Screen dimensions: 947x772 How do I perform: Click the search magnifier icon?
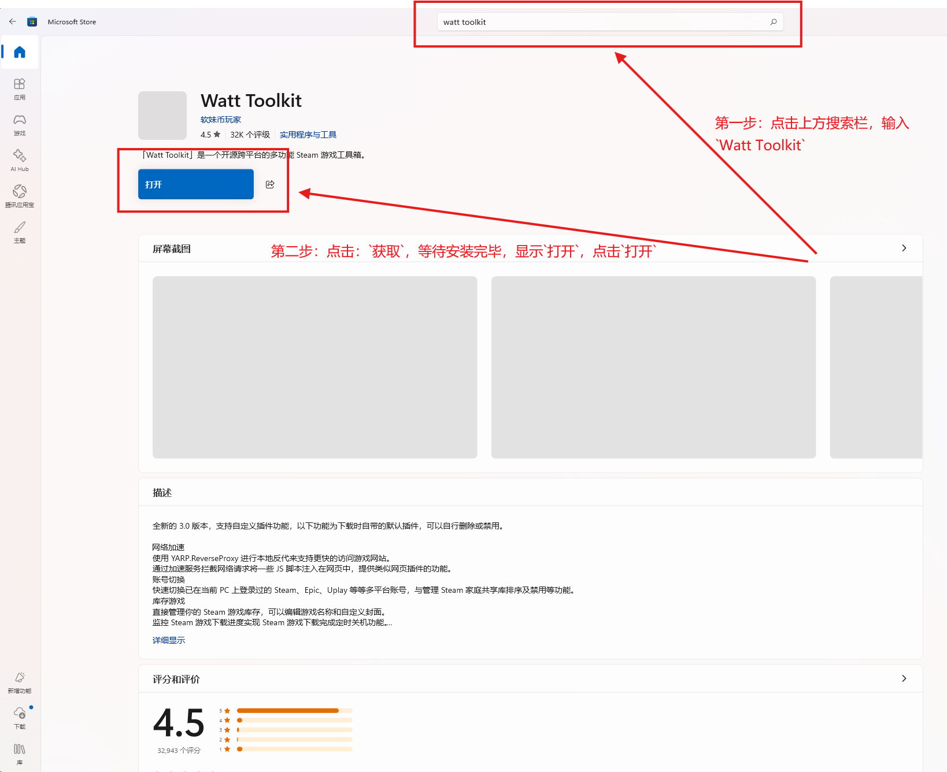(774, 22)
